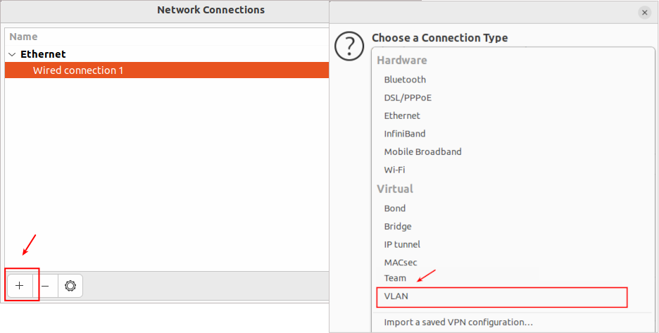Select MACsec in the list
Image resolution: width=659 pixels, height=333 pixels.
click(x=401, y=262)
